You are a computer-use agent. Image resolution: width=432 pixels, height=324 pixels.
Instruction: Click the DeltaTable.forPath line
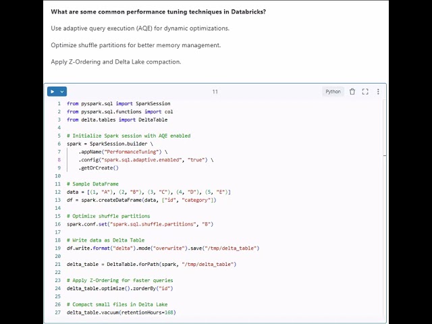[151, 264]
